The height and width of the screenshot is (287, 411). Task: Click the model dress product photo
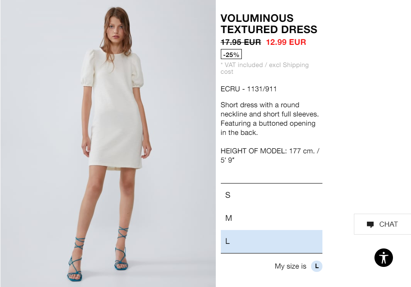[108, 143]
